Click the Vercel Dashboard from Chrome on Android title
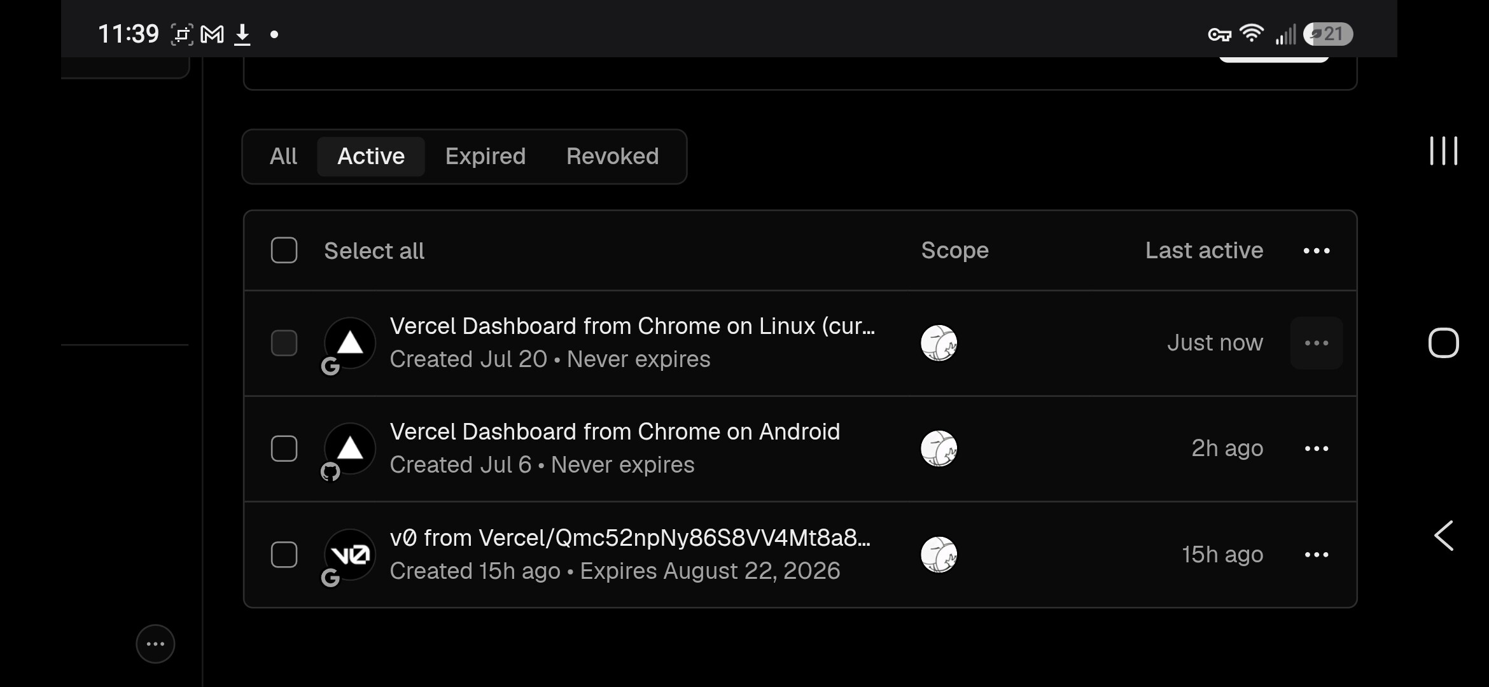This screenshot has height=687, width=1489. click(615, 432)
